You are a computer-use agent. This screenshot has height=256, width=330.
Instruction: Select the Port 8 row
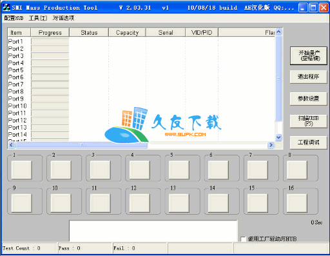point(141,92)
